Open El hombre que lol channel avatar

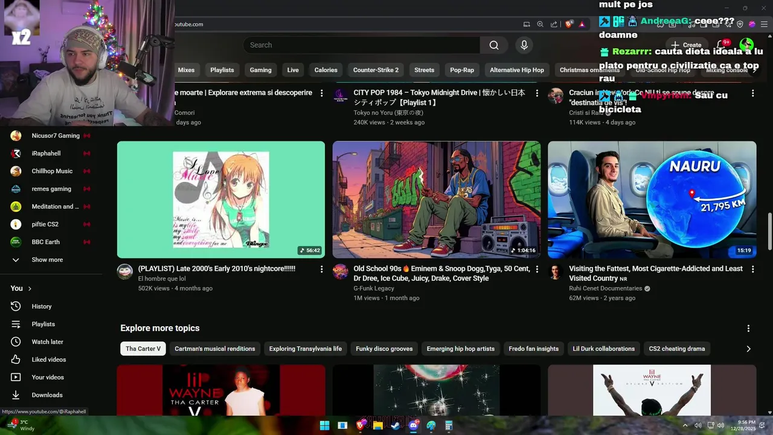[x=125, y=271]
